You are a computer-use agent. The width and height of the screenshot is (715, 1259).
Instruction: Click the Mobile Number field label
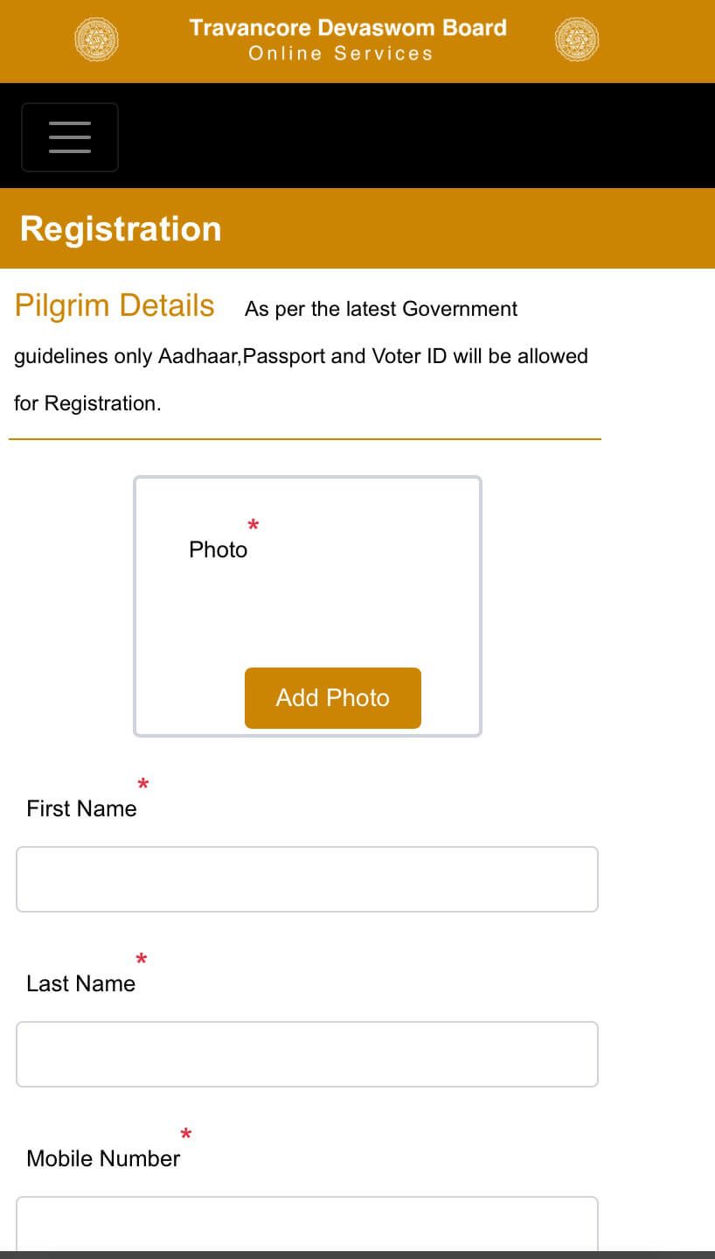click(103, 1158)
